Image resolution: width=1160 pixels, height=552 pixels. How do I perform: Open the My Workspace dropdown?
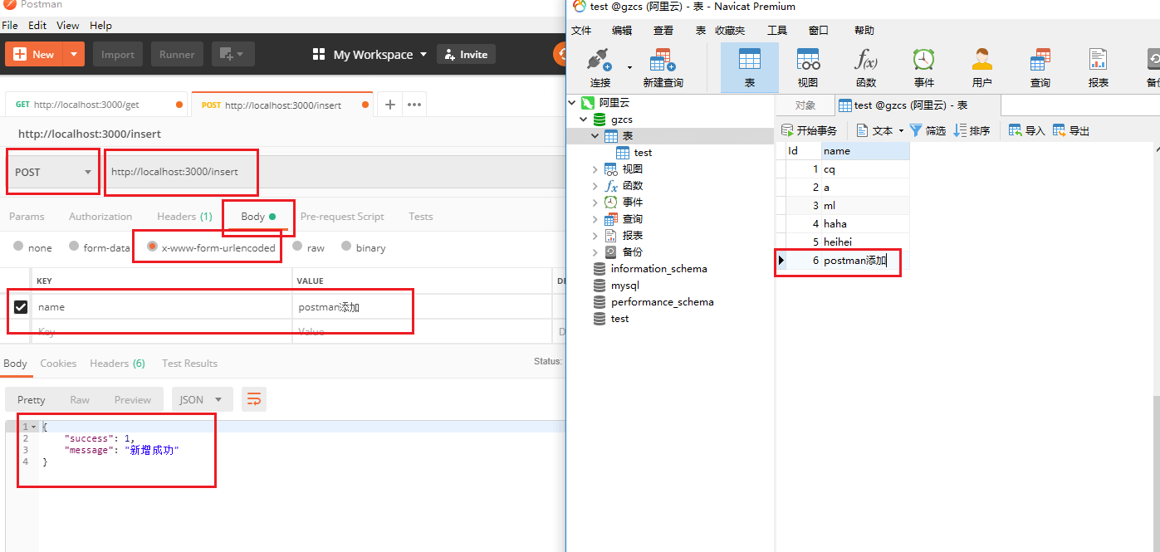pos(370,55)
